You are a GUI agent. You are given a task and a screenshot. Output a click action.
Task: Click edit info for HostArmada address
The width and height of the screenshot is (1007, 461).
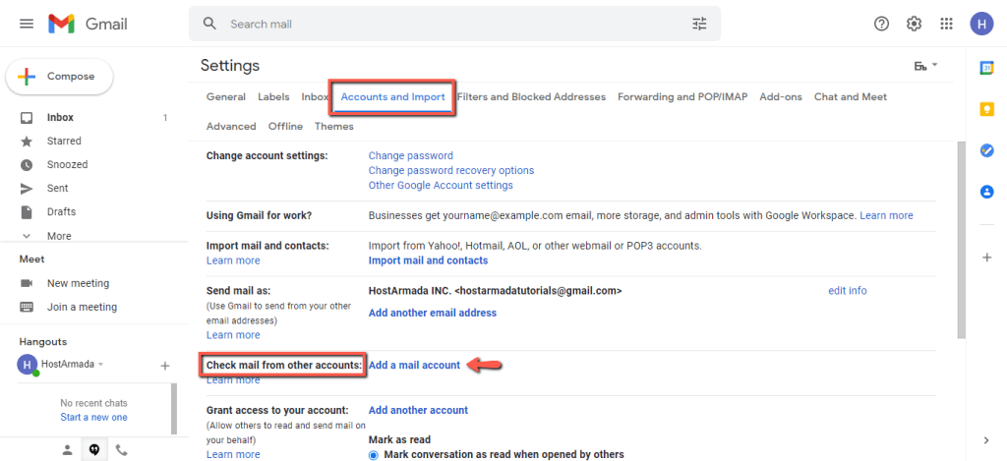tap(847, 290)
